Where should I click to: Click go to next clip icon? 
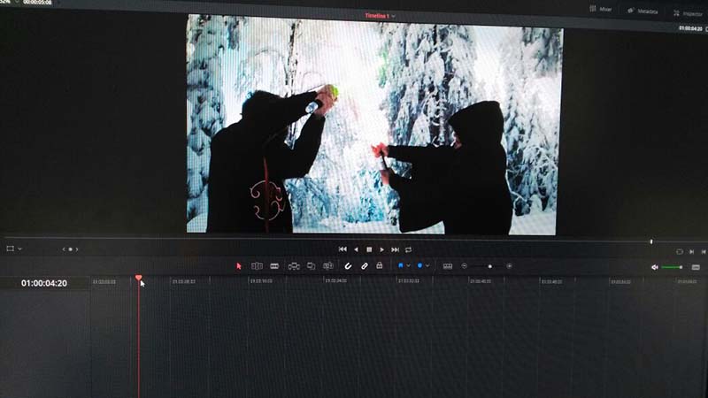692,252
